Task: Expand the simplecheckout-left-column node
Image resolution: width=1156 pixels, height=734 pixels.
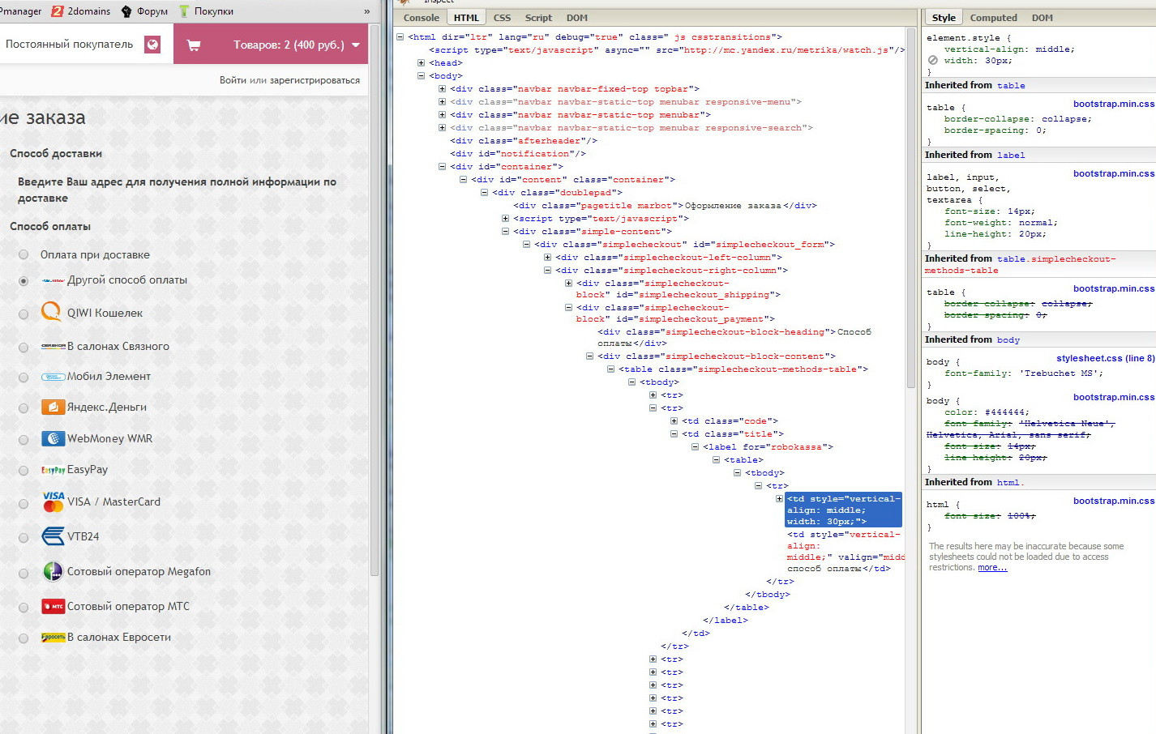Action: click(547, 258)
